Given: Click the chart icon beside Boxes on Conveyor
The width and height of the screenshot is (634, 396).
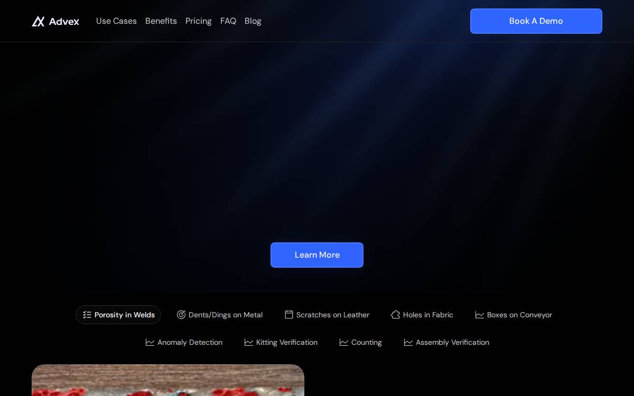Looking at the screenshot, I should click(480, 315).
